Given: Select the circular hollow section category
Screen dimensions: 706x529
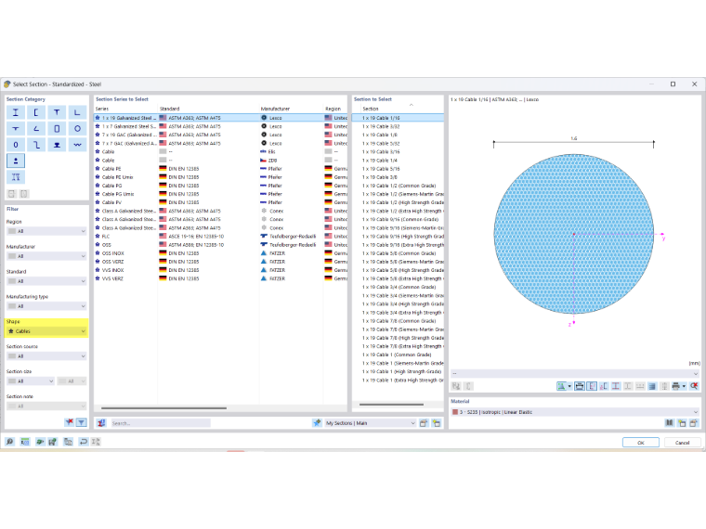Looking at the screenshot, I should [x=77, y=129].
